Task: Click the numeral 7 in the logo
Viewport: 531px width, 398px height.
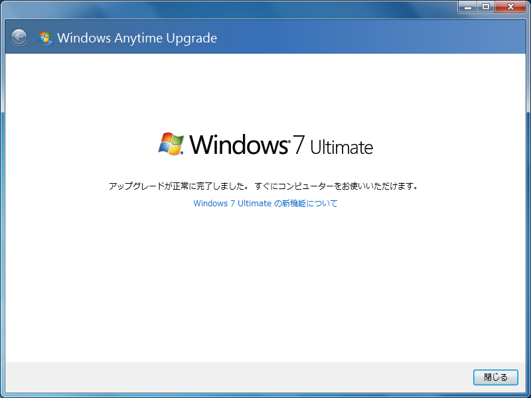Action: 299,145
